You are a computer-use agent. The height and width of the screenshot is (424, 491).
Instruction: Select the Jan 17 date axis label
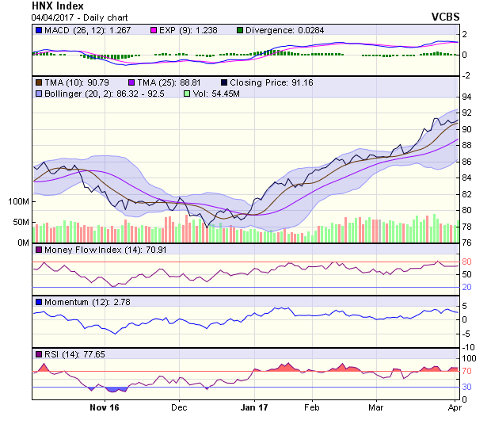click(256, 408)
